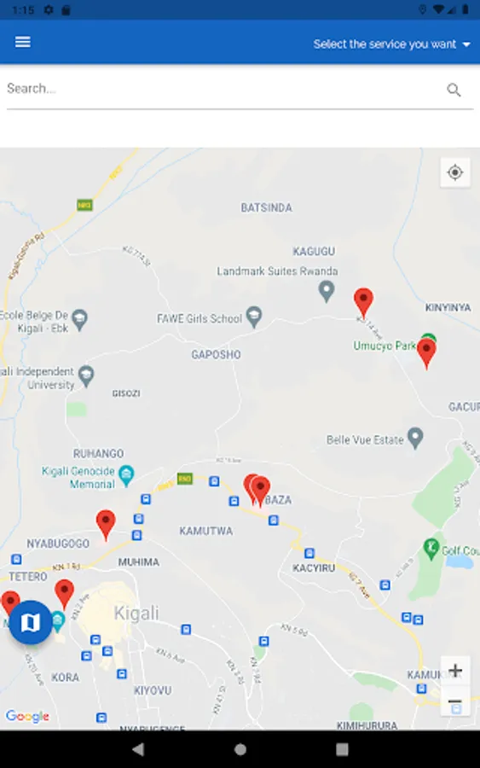Open the Kigali Genocide Memorial place marker
This screenshot has height=768, width=480.
click(126, 475)
